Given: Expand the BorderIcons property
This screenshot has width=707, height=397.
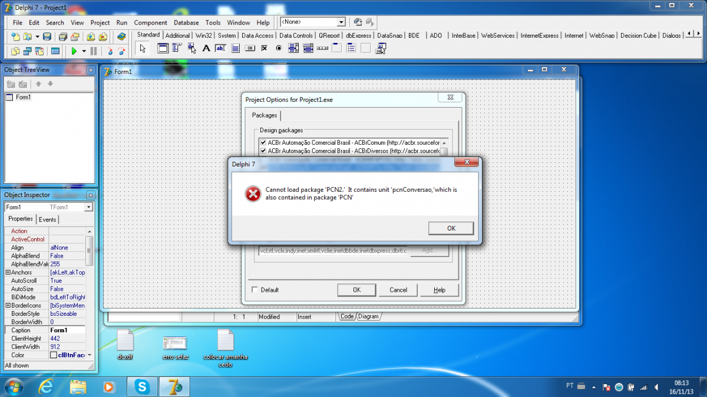Looking at the screenshot, I should [x=8, y=305].
